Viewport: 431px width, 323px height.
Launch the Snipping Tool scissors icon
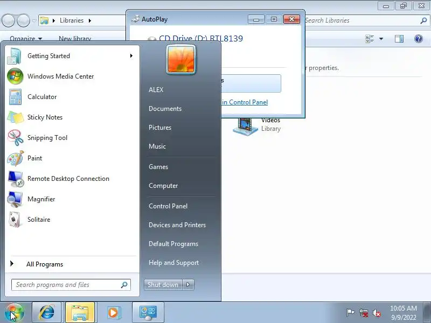[15, 138]
